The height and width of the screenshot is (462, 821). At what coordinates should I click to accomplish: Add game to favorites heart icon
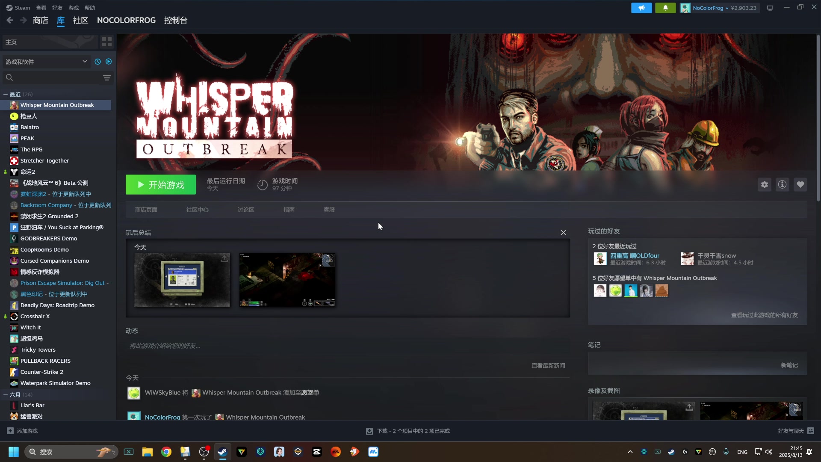800,185
